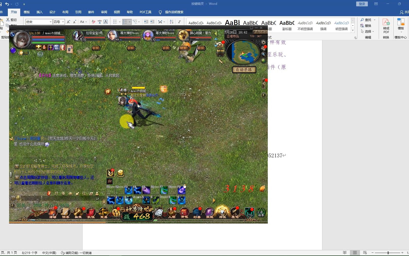Image resolution: width=409 pixels, height=256 pixels.
Task: Click Word's clear formatting eraser icon
Action: 93,22
